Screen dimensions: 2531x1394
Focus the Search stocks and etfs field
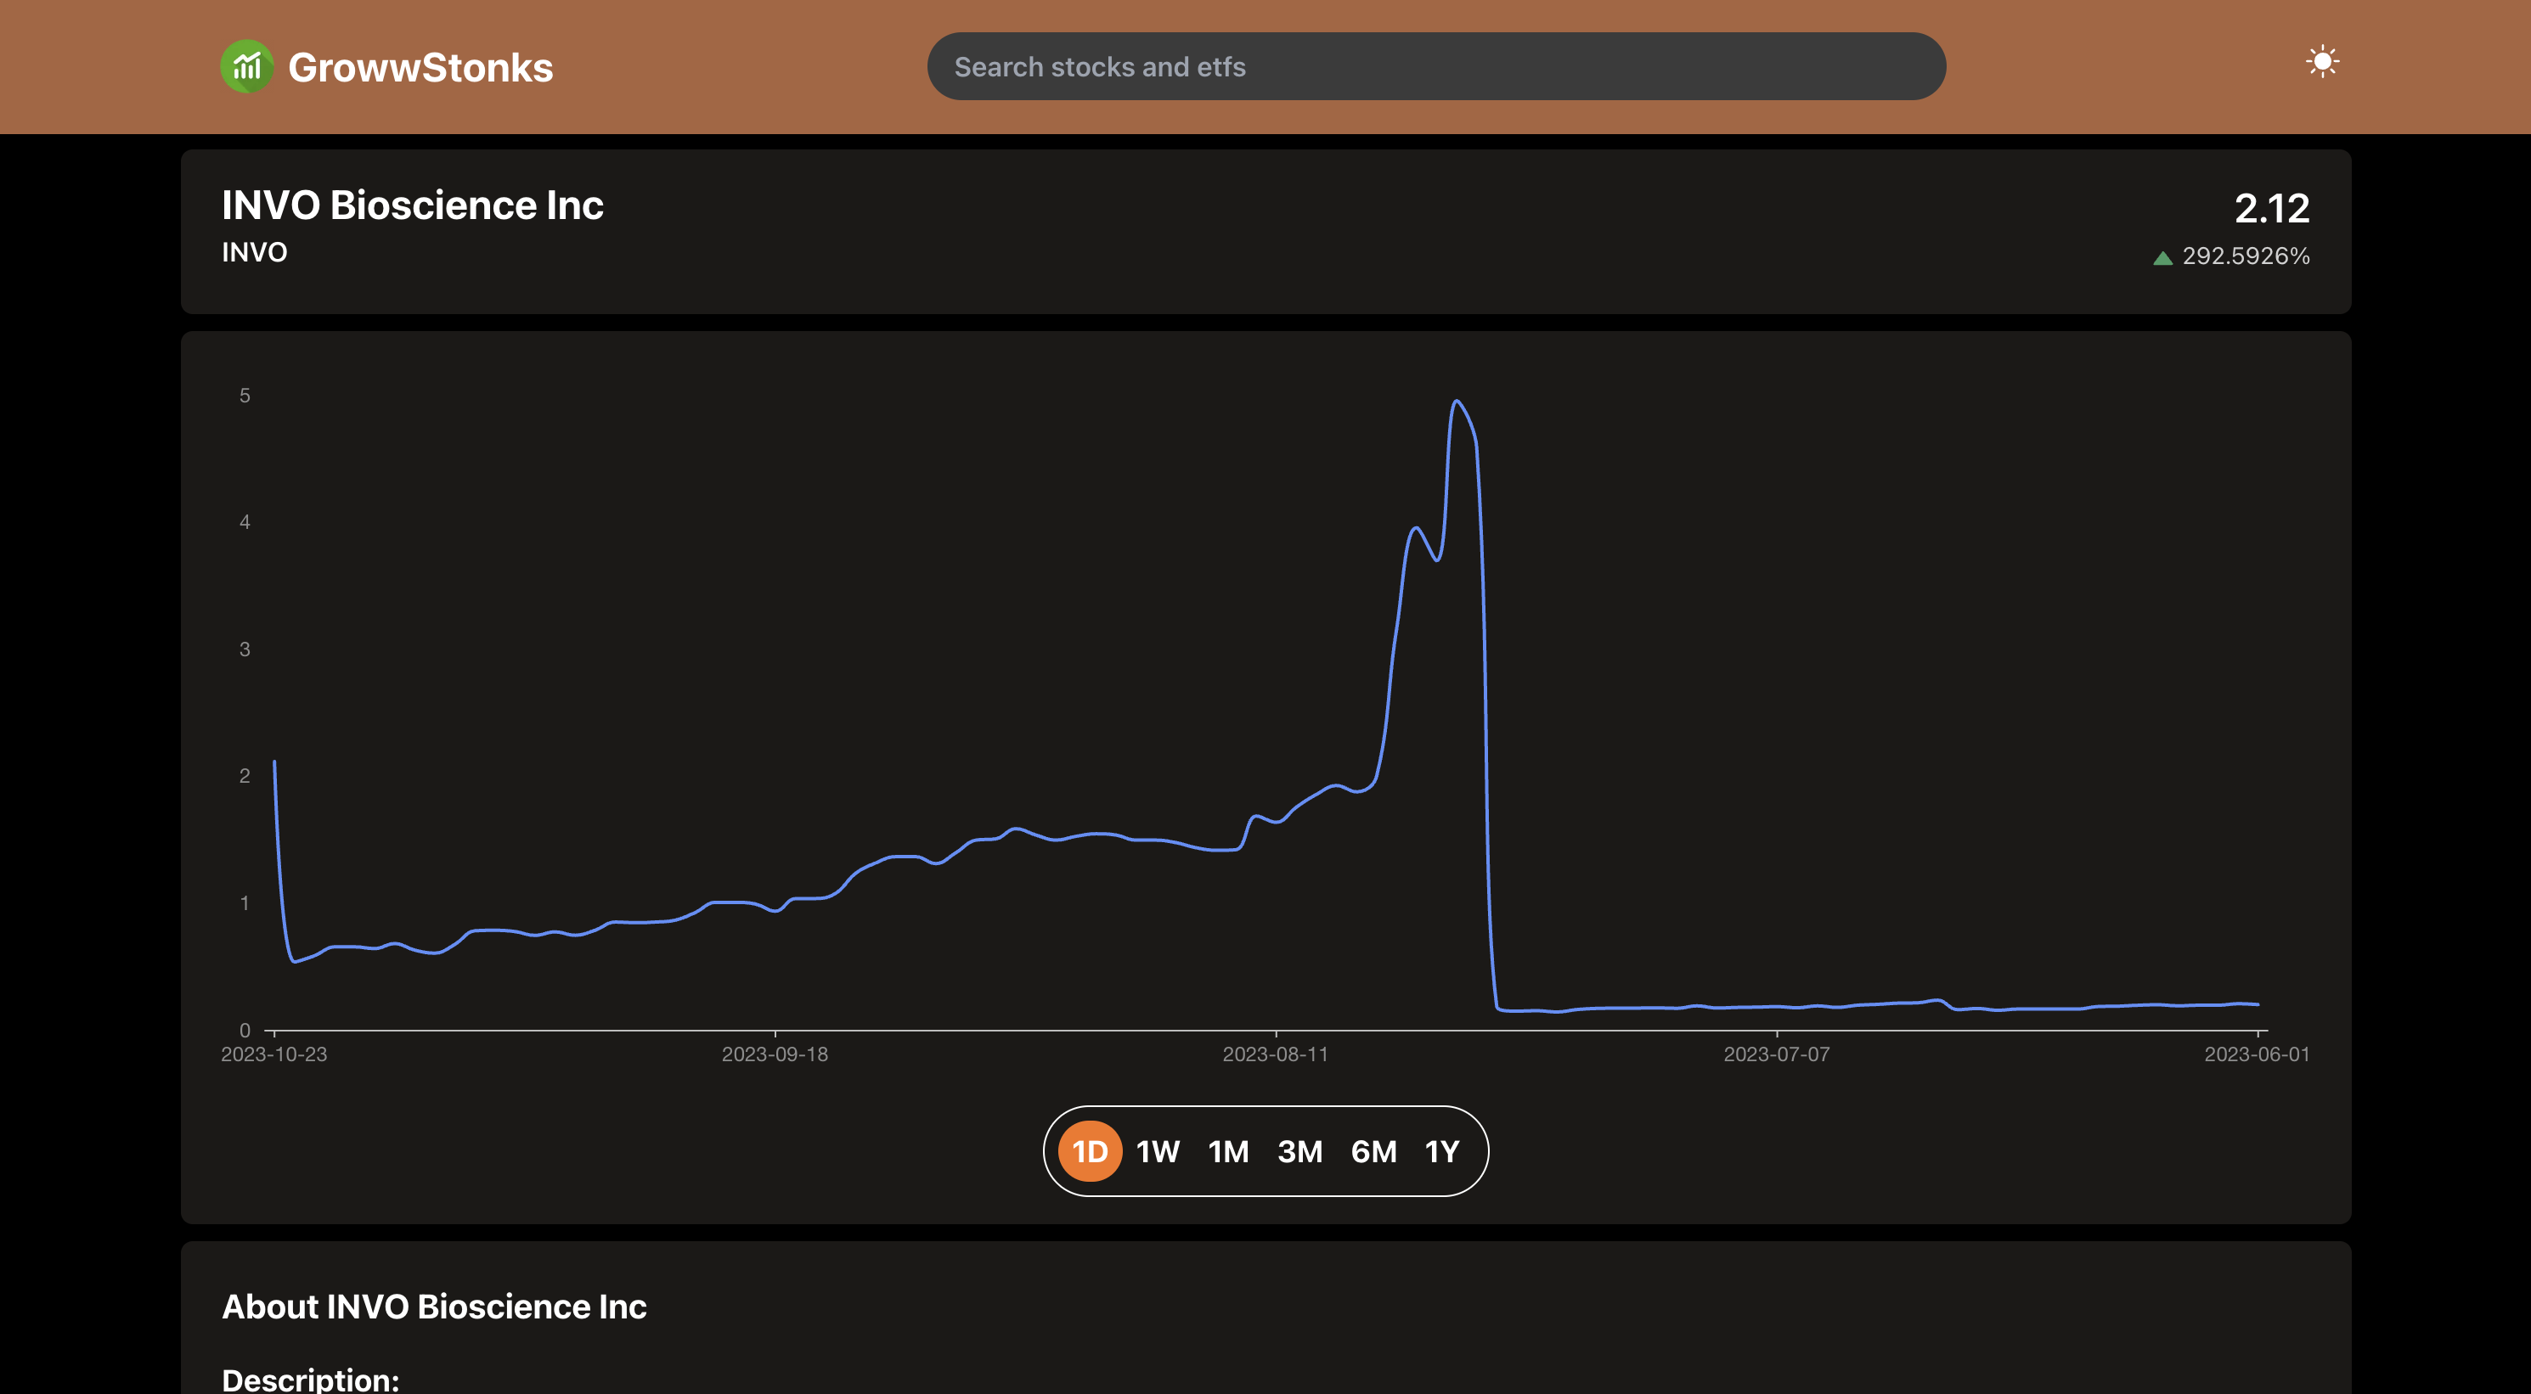(x=1435, y=67)
